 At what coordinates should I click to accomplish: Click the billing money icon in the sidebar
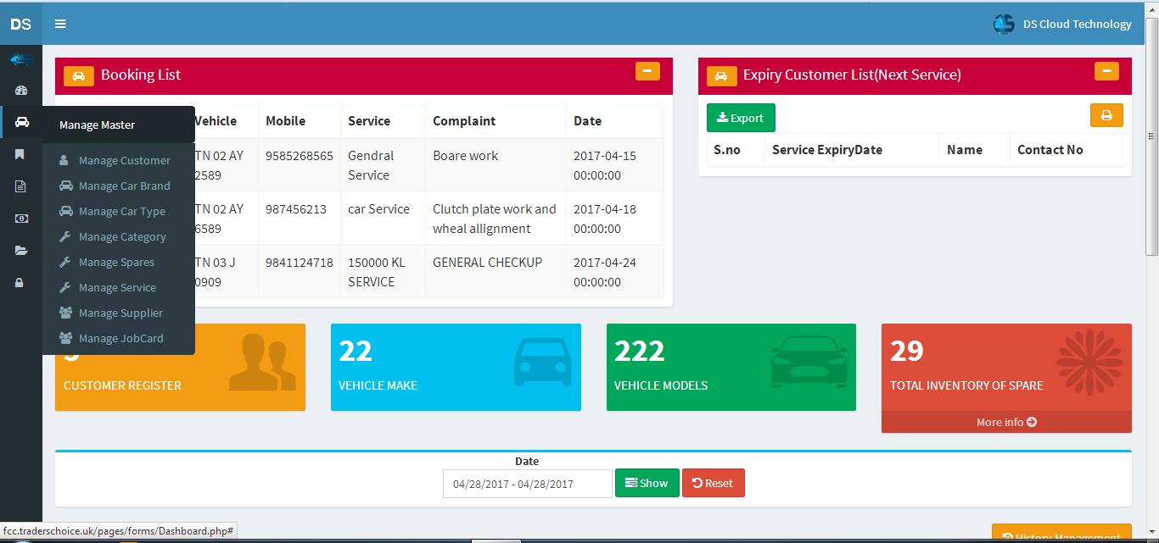pos(20,219)
